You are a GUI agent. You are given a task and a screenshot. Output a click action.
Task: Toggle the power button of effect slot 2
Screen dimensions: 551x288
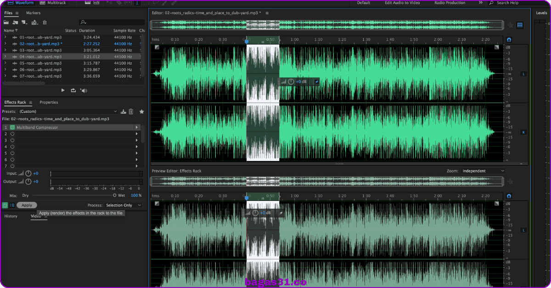pos(12,133)
